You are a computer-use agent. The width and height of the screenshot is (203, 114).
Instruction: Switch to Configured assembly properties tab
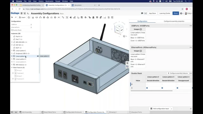pos(174,21)
